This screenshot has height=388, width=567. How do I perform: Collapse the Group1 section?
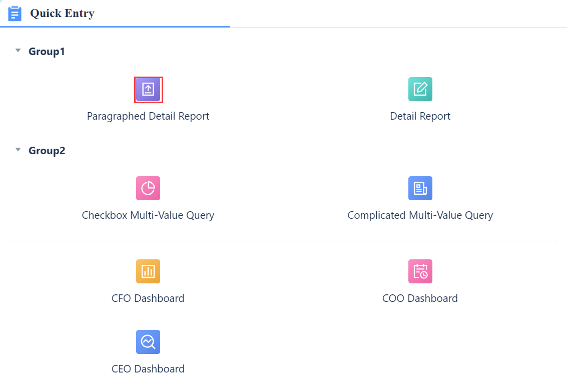(18, 51)
